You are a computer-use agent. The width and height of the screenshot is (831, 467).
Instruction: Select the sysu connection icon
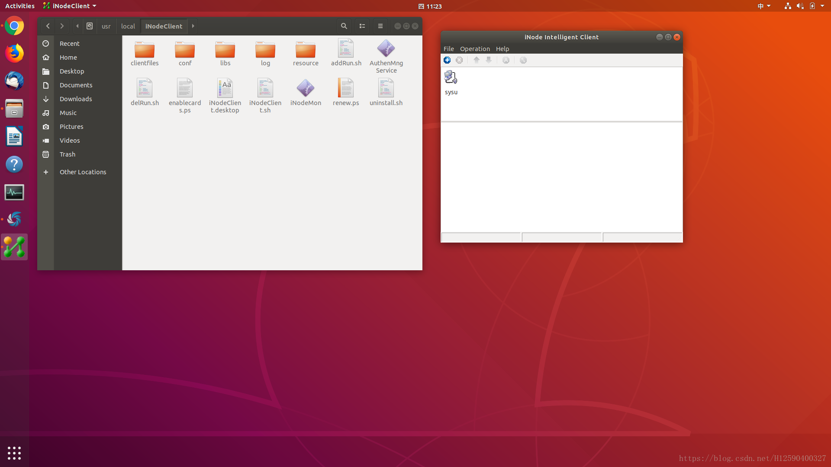pos(451,83)
